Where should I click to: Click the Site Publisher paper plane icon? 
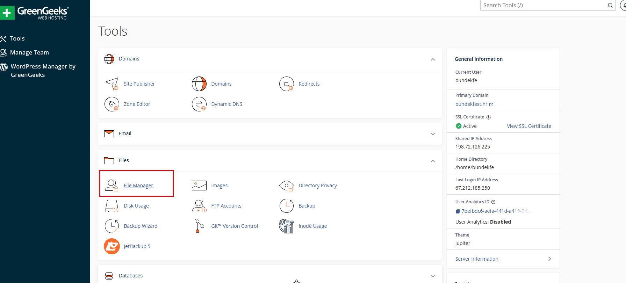click(112, 84)
